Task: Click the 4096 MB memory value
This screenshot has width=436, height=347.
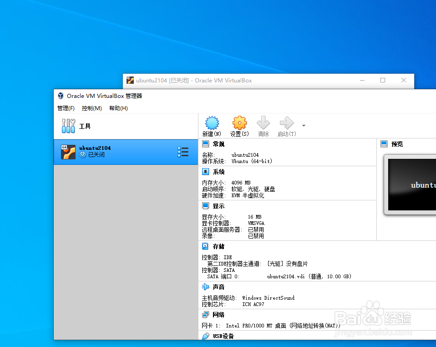Action: click(x=241, y=183)
